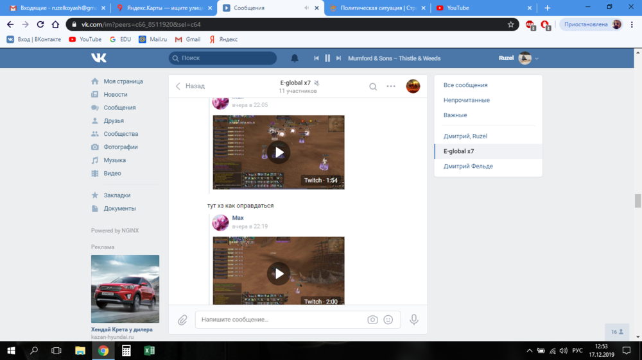This screenshot has height=360, width=642.
Task: Open the Дмитрий Фельде conversation
Action: 468,167
